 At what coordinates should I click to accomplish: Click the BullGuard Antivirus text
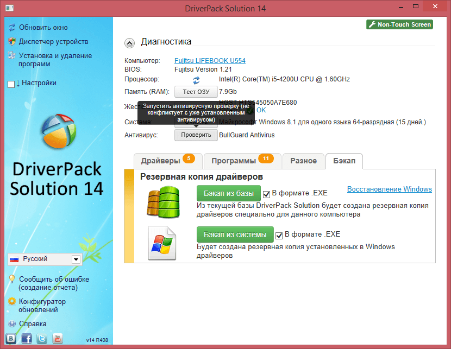point(247,135)
